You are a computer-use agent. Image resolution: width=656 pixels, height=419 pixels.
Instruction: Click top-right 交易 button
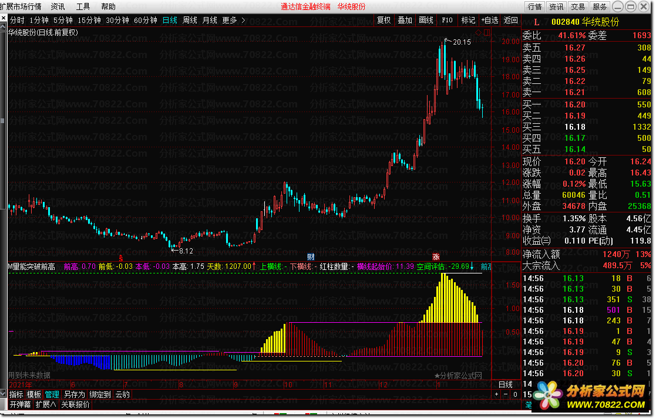tap(578, 6)
